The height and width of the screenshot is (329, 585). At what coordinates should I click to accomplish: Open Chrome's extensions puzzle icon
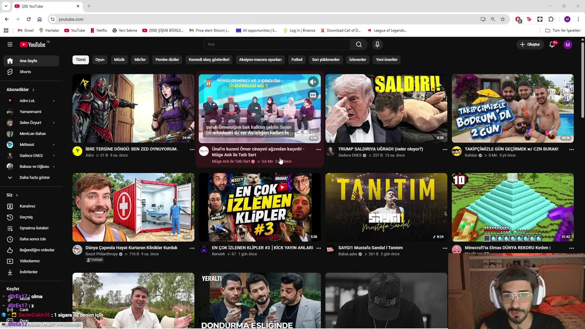tap(551, 19)
